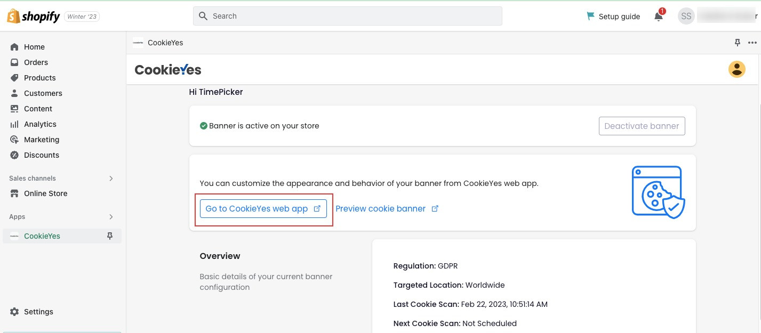Select the CookieYes app in the sidebar
761x333 pixels.
[62, 236]
